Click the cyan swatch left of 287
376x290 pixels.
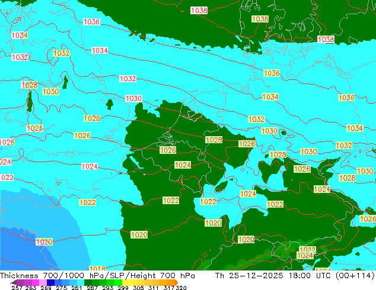(x=81, y=282)
